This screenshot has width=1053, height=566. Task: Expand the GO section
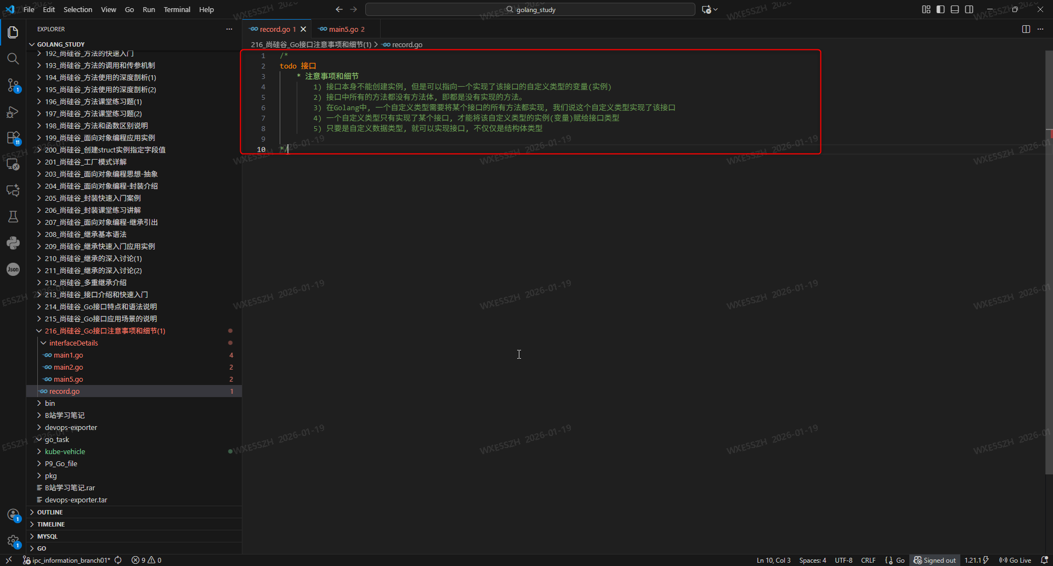point(42,548)
